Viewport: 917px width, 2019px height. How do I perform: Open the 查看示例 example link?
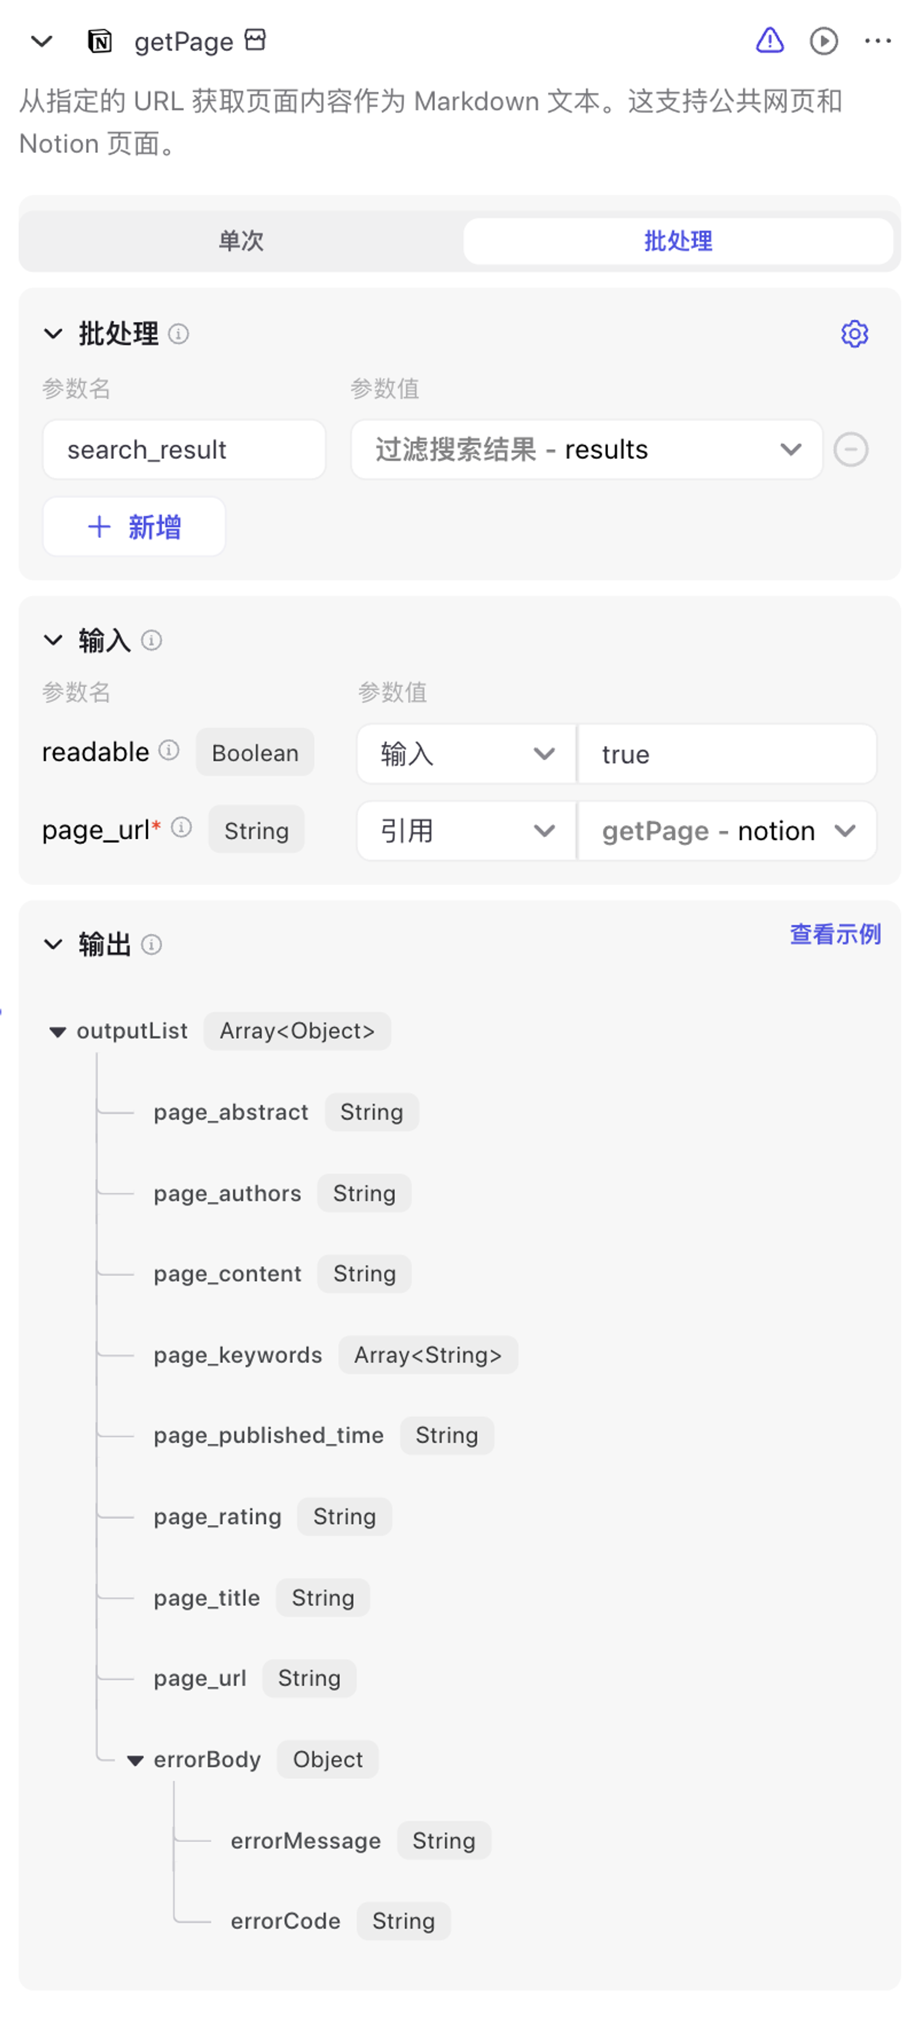coord(834,934)
